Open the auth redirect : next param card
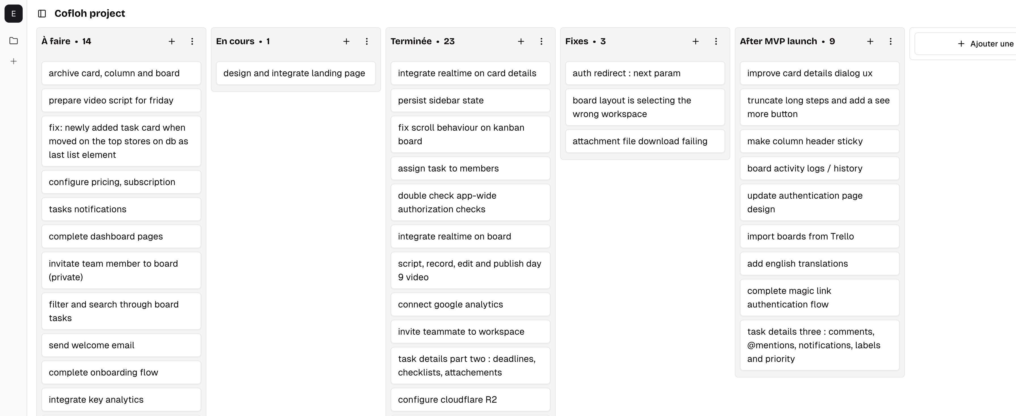This screenshot has height=416, width=1016. tap(645, 73)
